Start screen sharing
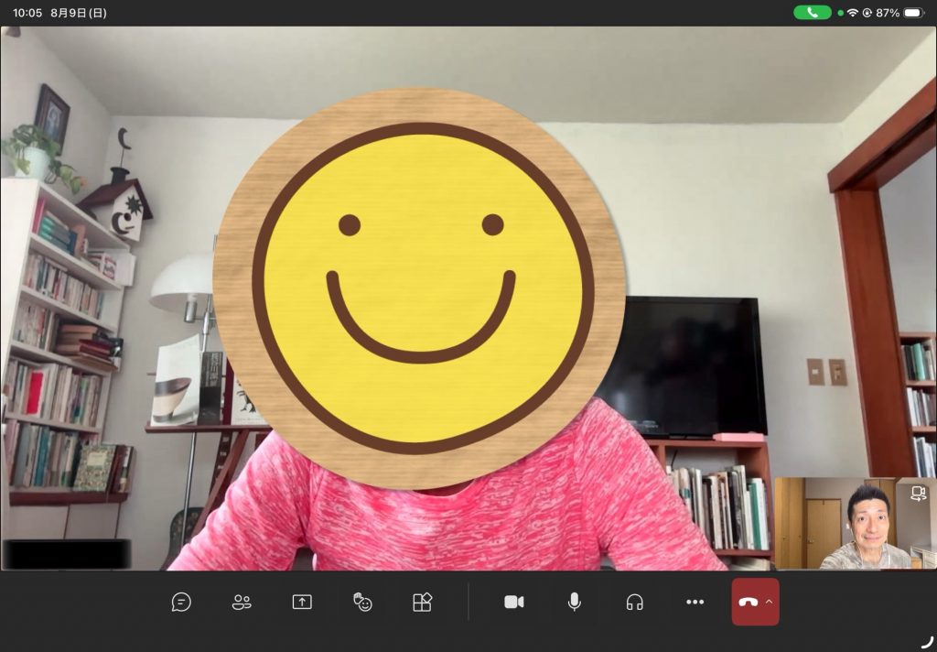Screen dimensions: 937x652 point(302,602)
